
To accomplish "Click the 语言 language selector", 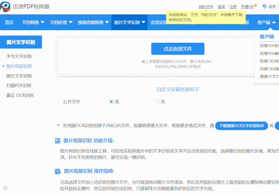I will 272,7.
